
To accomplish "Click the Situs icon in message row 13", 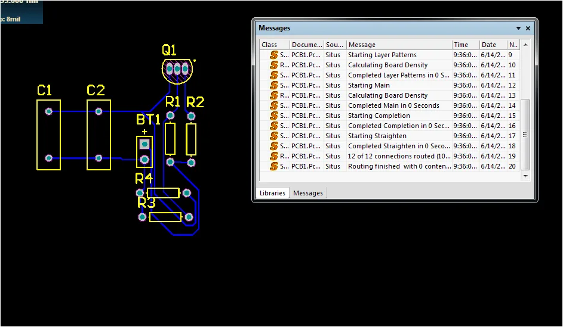I will 274,95.
